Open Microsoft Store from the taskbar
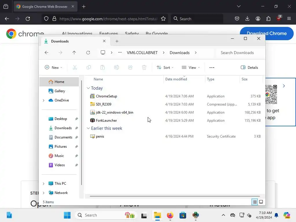Image resolution: width=296 pixels, height=222 pixels. tap(183, 215)
